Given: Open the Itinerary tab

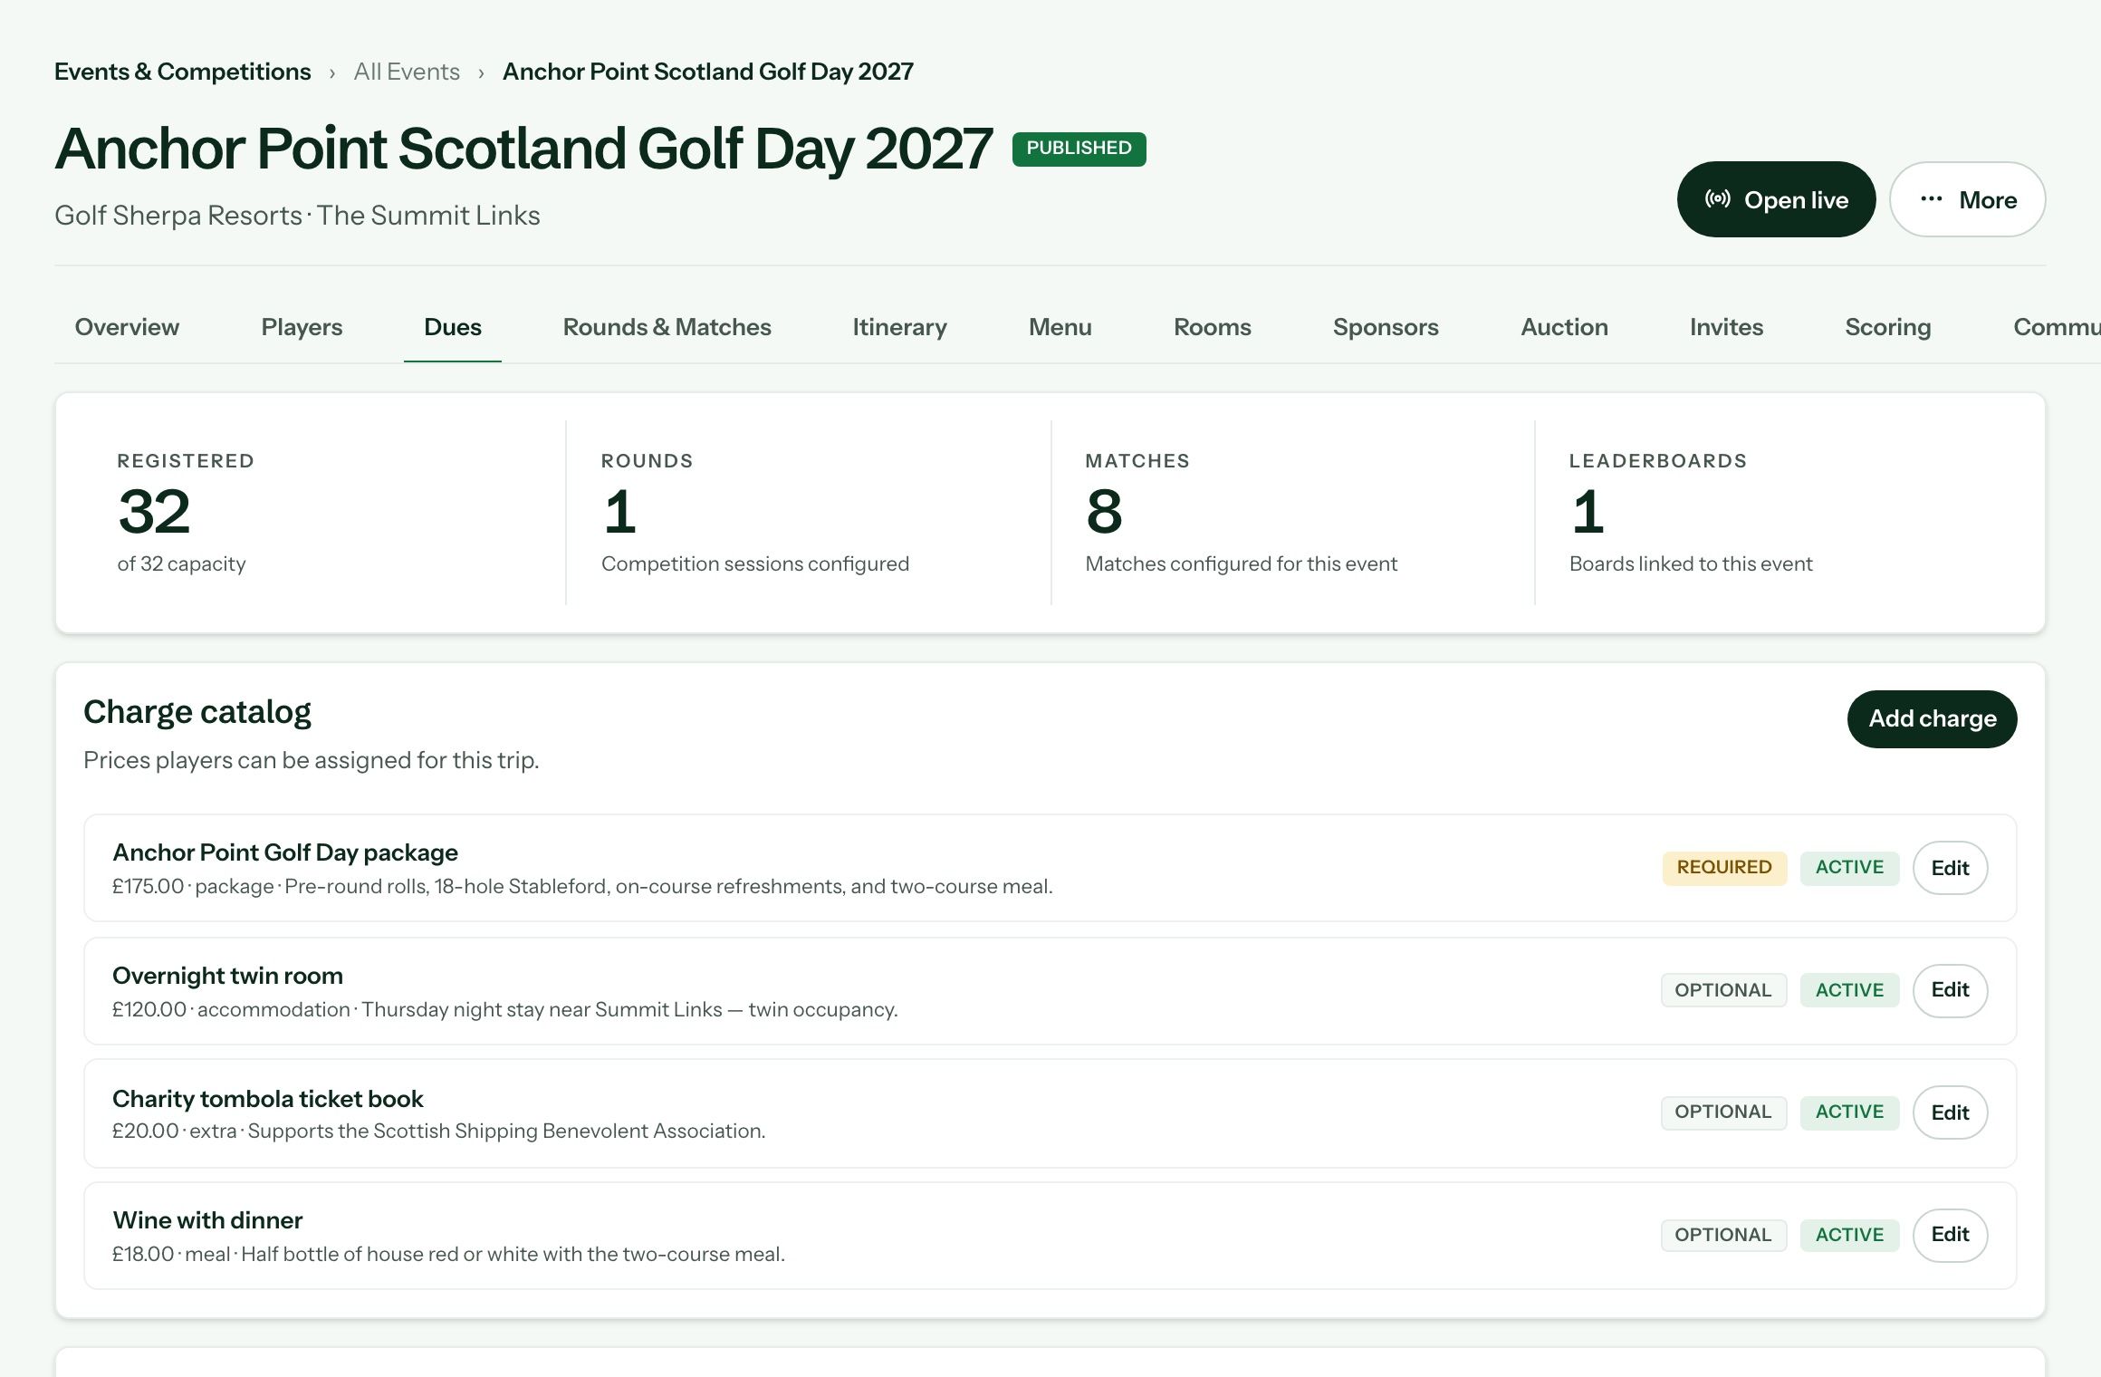Looking at the screenshot, I should [x=899, y=327].
